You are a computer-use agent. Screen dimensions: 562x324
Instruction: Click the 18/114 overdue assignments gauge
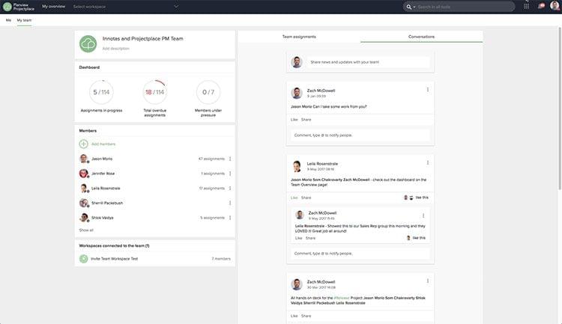click(154, 92)
